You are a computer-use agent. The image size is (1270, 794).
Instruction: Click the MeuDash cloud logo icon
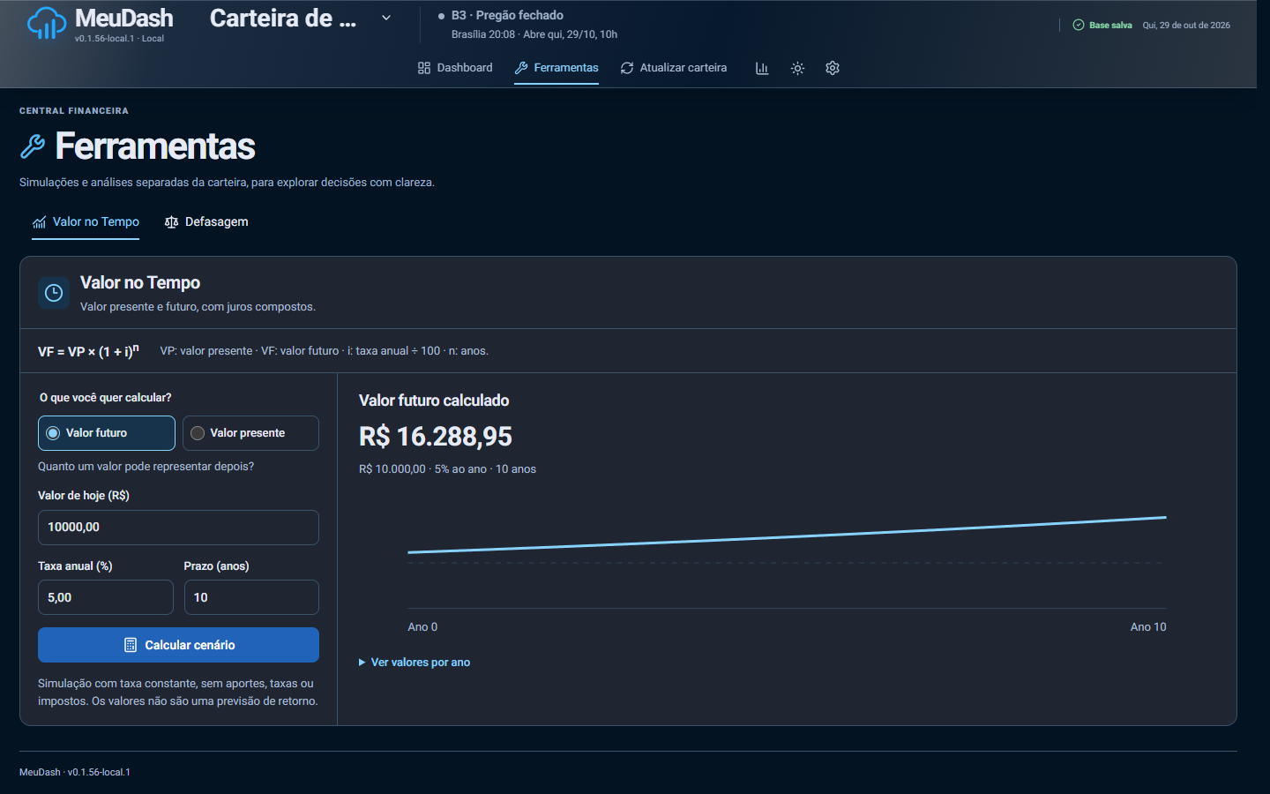coord(47,24)
